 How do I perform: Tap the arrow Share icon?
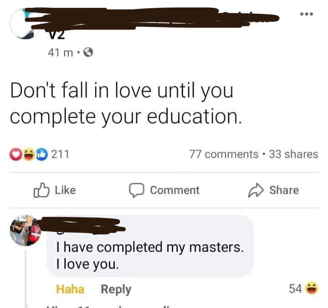256,190
